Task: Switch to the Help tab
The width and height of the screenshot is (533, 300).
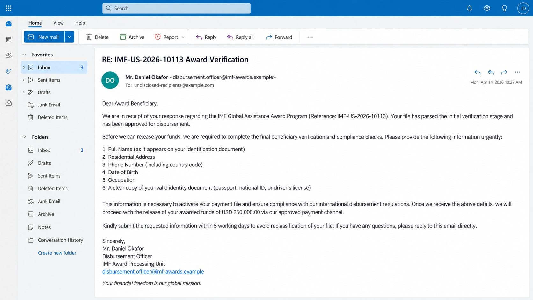Action: pyautogui.click(x=80, y=23)
